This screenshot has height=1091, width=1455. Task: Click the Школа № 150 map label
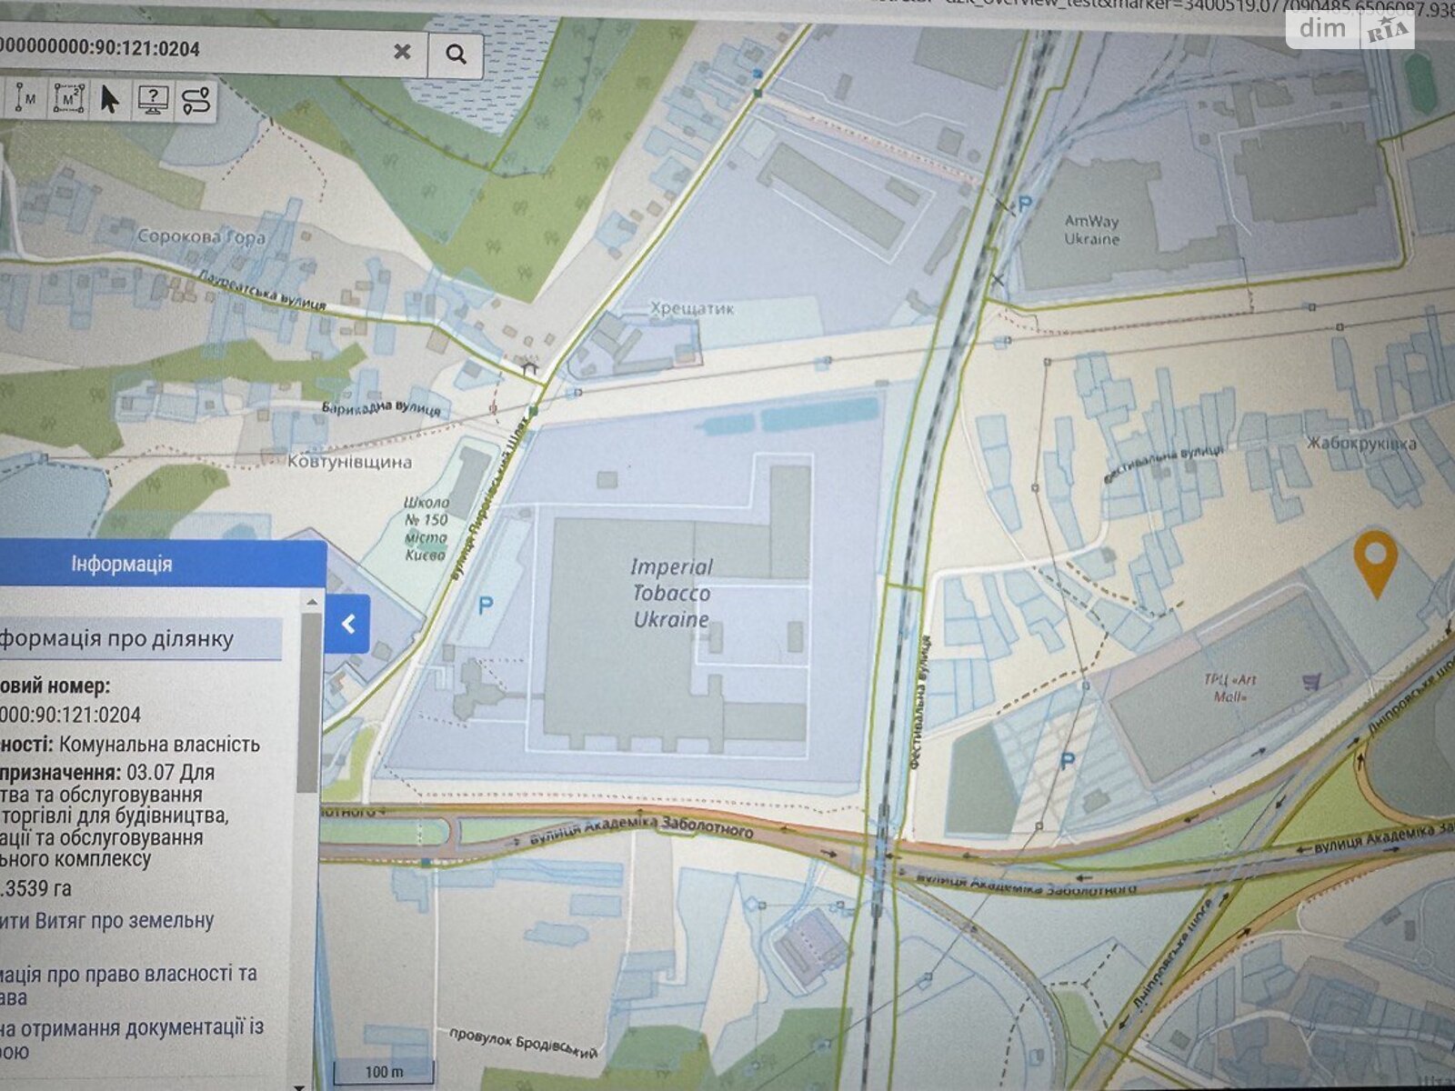coord(426,528)
